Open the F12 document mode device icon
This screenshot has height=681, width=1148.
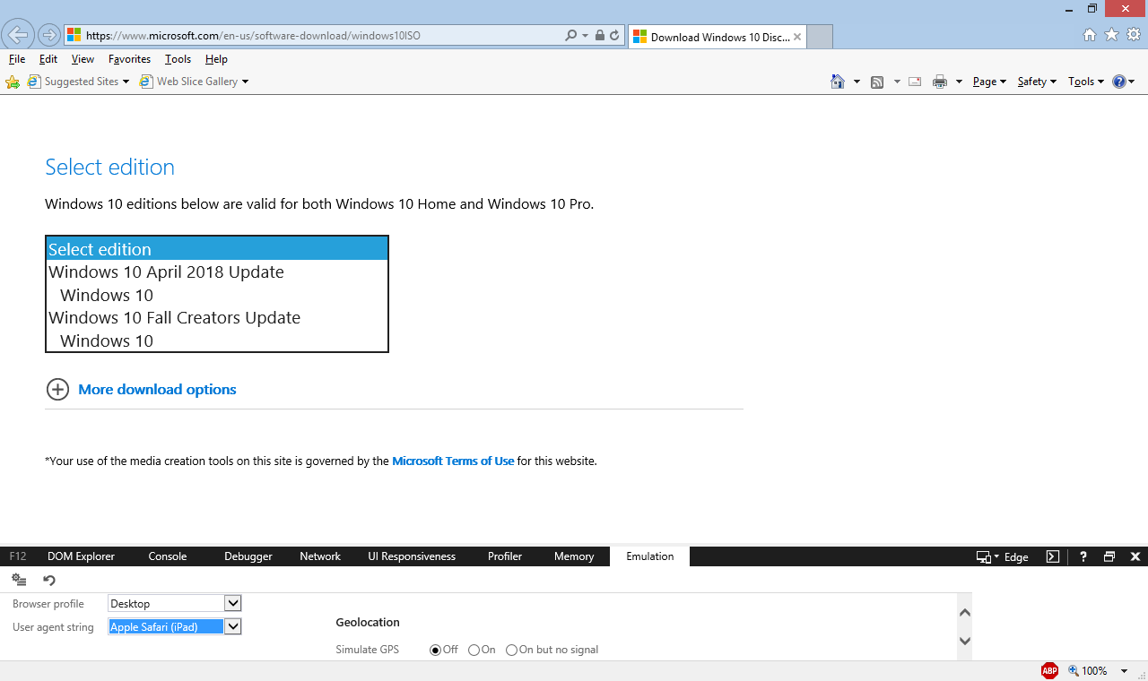coord(984,556)
